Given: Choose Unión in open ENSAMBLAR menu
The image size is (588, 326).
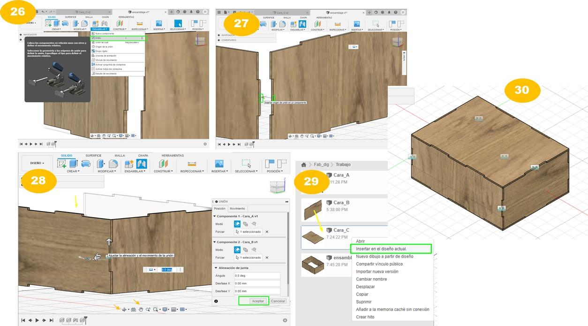Looking at the screenshot, I should [x=118, y=38].
